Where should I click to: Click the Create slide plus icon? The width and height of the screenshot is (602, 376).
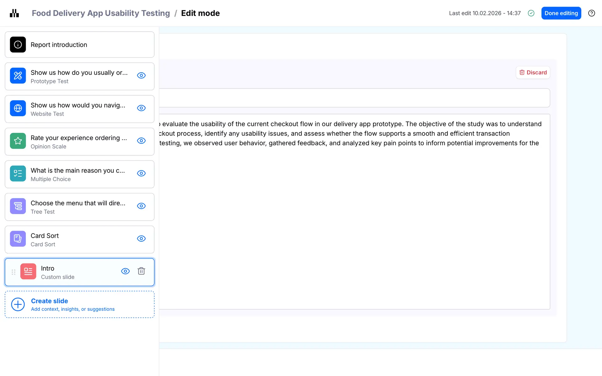18,304
